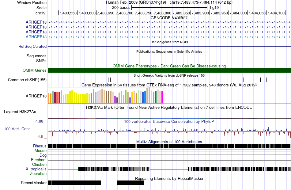The width and height of the screenshot is (291, 190).
Task: Select the Scale label on the left
Action: [x=41, y=8]
